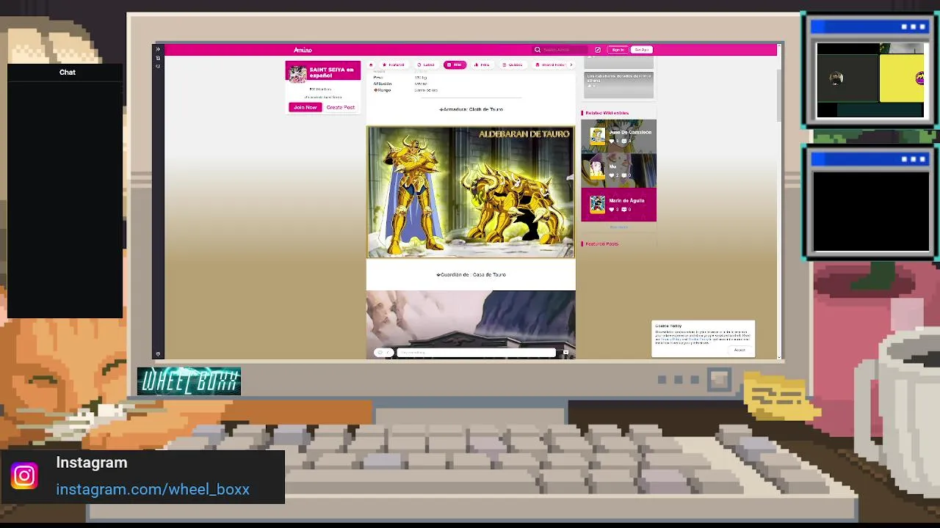Viewport: 940px width, 528px height.
Task: Click heart icon on Marin de Águila
Action: tap(612, 209)
